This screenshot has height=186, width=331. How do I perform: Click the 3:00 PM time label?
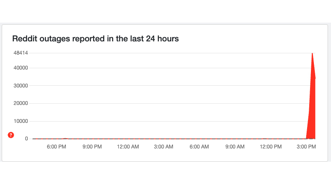pos(306,147)
